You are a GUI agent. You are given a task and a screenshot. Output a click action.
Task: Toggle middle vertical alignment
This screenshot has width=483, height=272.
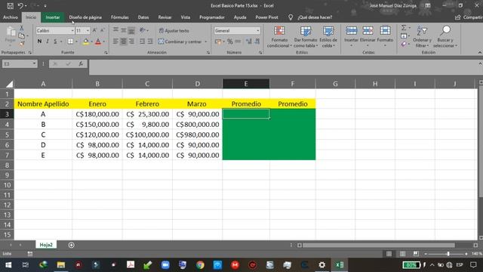click(124, 30)
